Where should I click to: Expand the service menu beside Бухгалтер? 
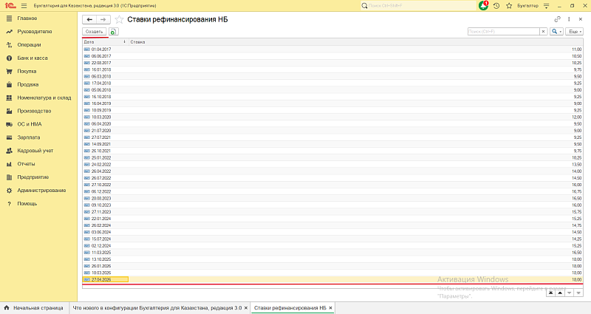pyautogui.click(x=546, y=6)
